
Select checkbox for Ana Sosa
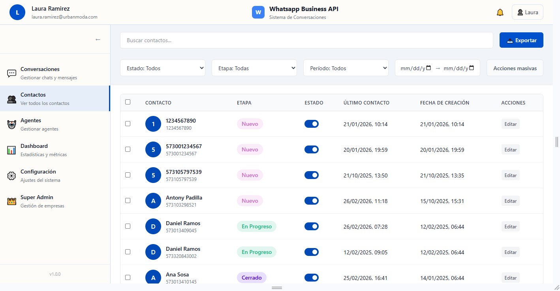128,277
